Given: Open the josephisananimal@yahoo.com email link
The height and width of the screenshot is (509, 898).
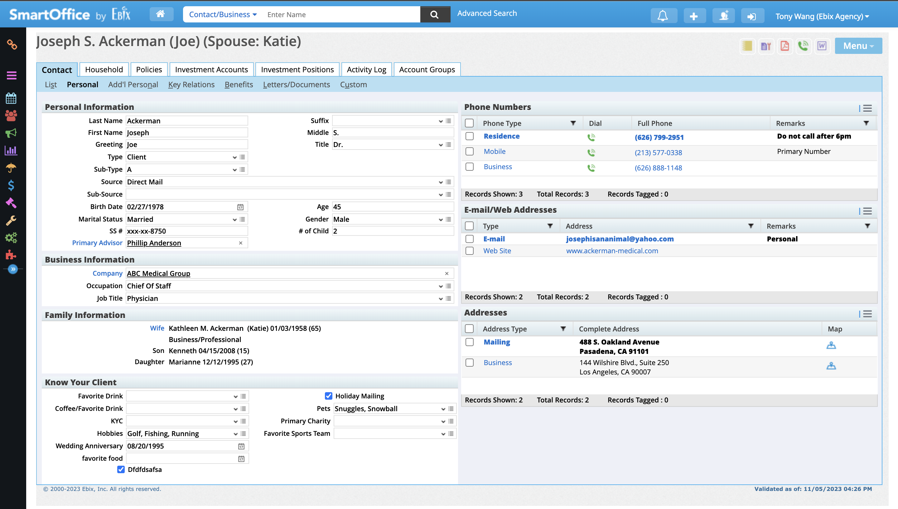Looking at the screenshot, I should point(619,239).
